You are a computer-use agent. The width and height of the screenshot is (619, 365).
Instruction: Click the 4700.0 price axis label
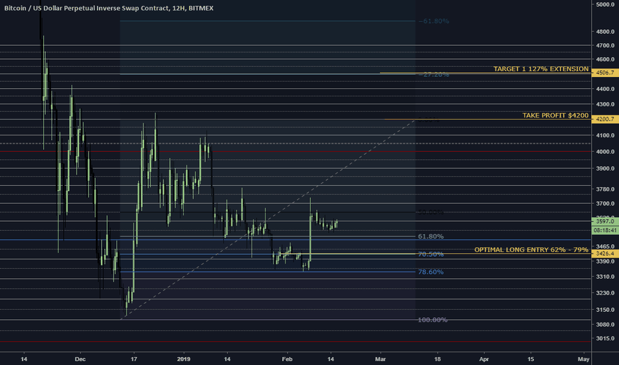click(x=605, y=45)
